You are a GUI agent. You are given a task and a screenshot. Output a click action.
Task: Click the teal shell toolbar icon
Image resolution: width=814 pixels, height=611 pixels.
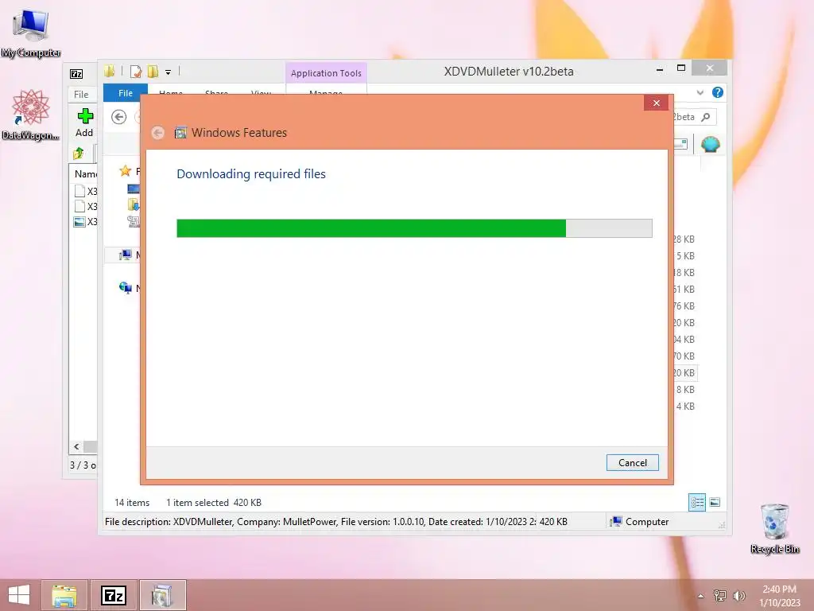(710, 144)
